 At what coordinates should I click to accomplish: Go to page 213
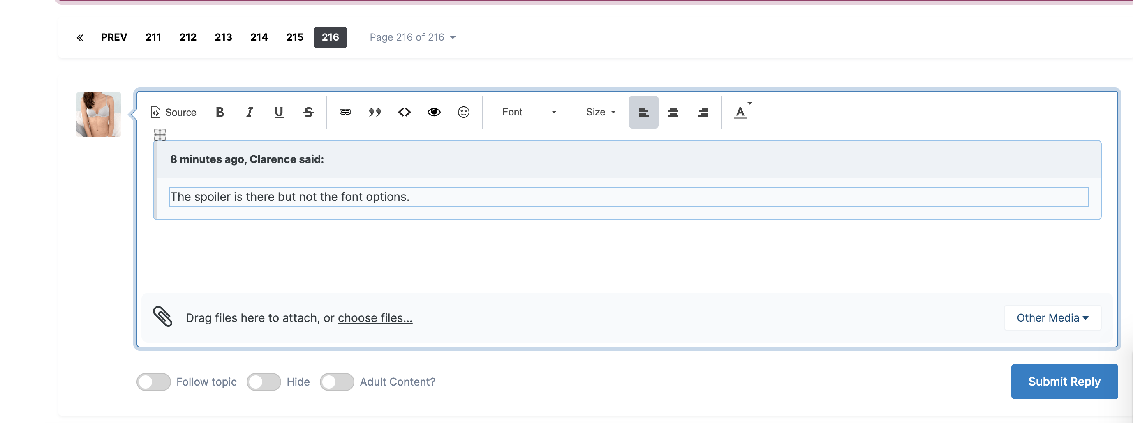tap(223, 37)
